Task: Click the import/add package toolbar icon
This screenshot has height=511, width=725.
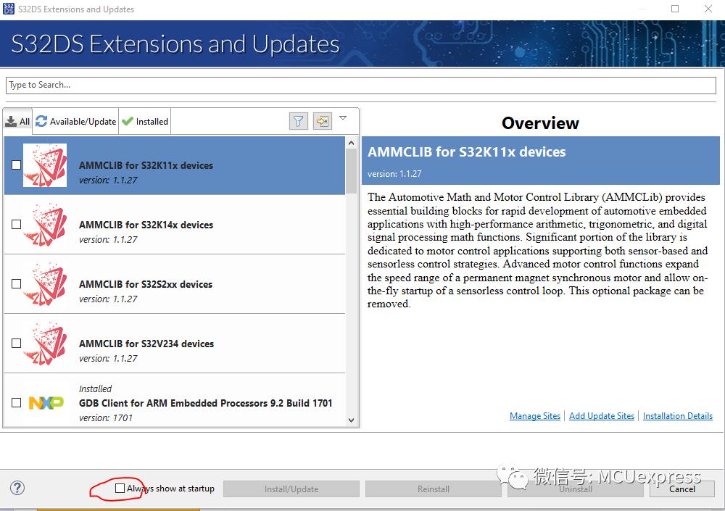Action: coord(323,122)
